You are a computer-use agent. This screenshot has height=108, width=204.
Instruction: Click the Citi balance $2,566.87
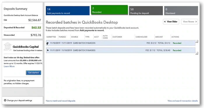[x=35, y=20]
